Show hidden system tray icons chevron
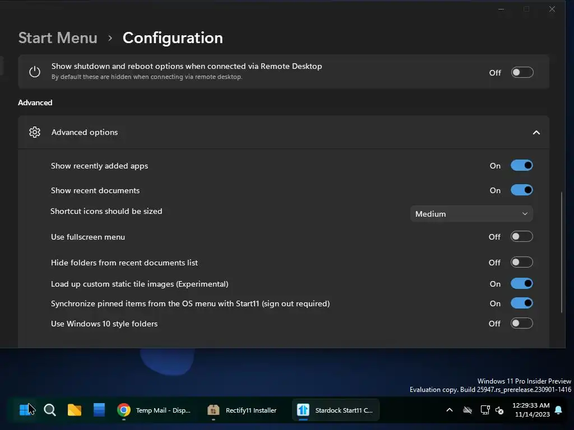574x430 pixels. [x=450, y=410]
